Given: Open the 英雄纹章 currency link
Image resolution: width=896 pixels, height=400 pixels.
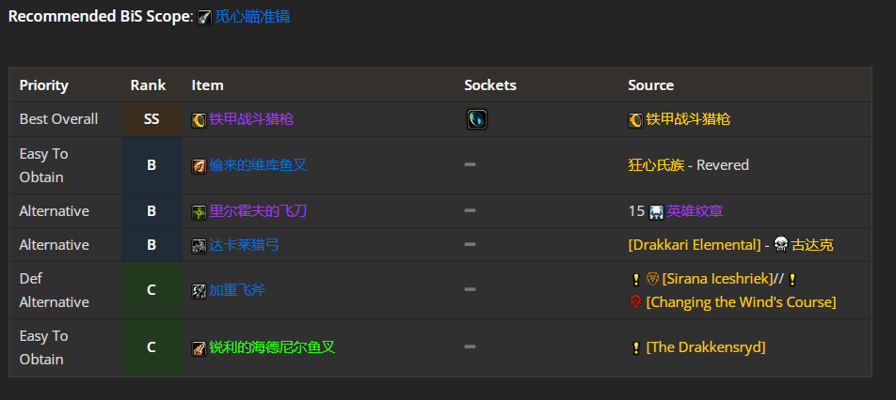Looking at the screenshot, I should tap(695, 211).
